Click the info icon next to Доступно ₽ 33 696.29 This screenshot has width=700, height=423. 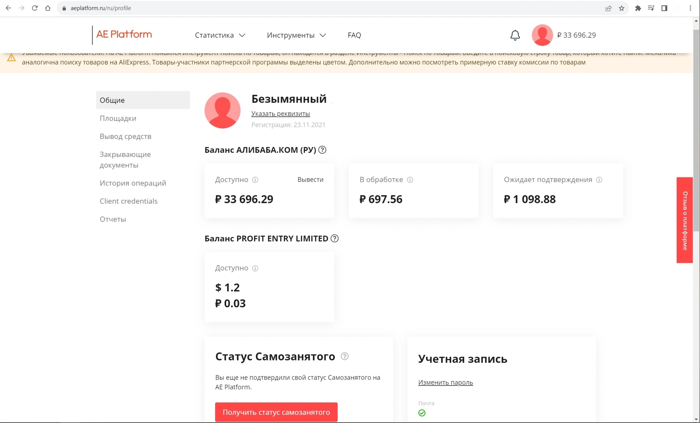[255, 180]
